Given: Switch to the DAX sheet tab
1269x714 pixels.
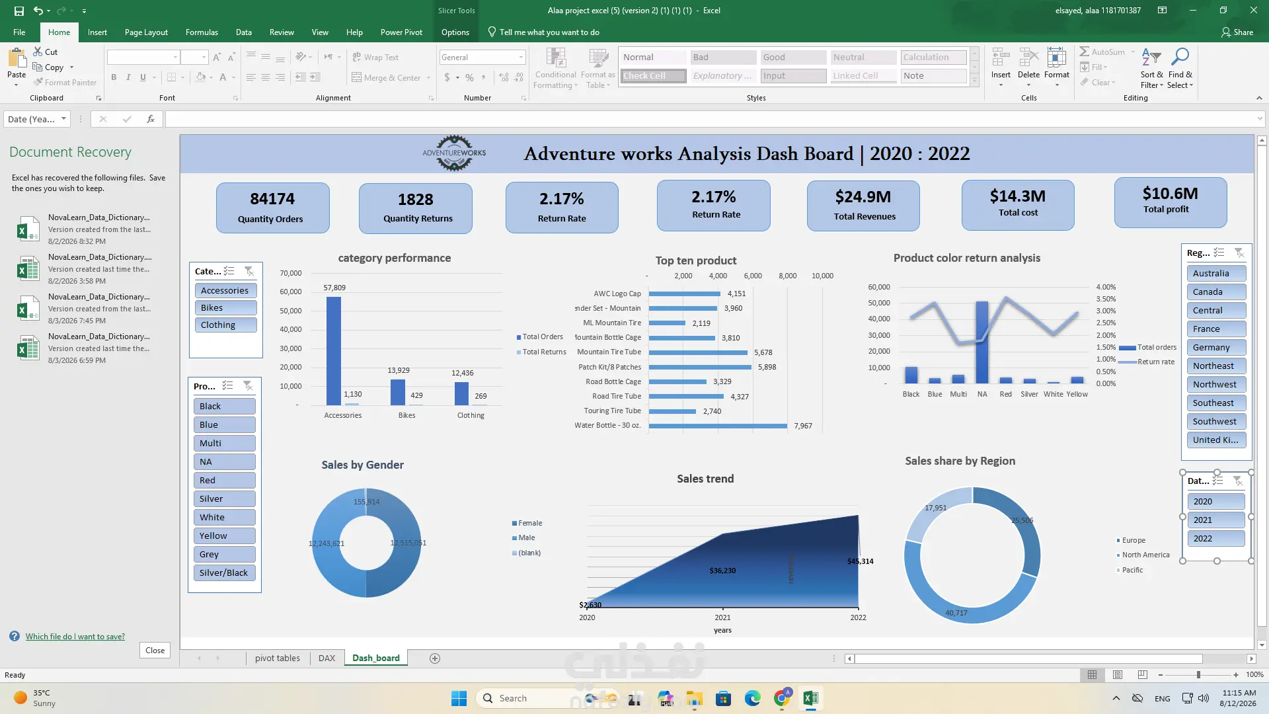Looking at the screenshot, I should (x=327, y=658).
